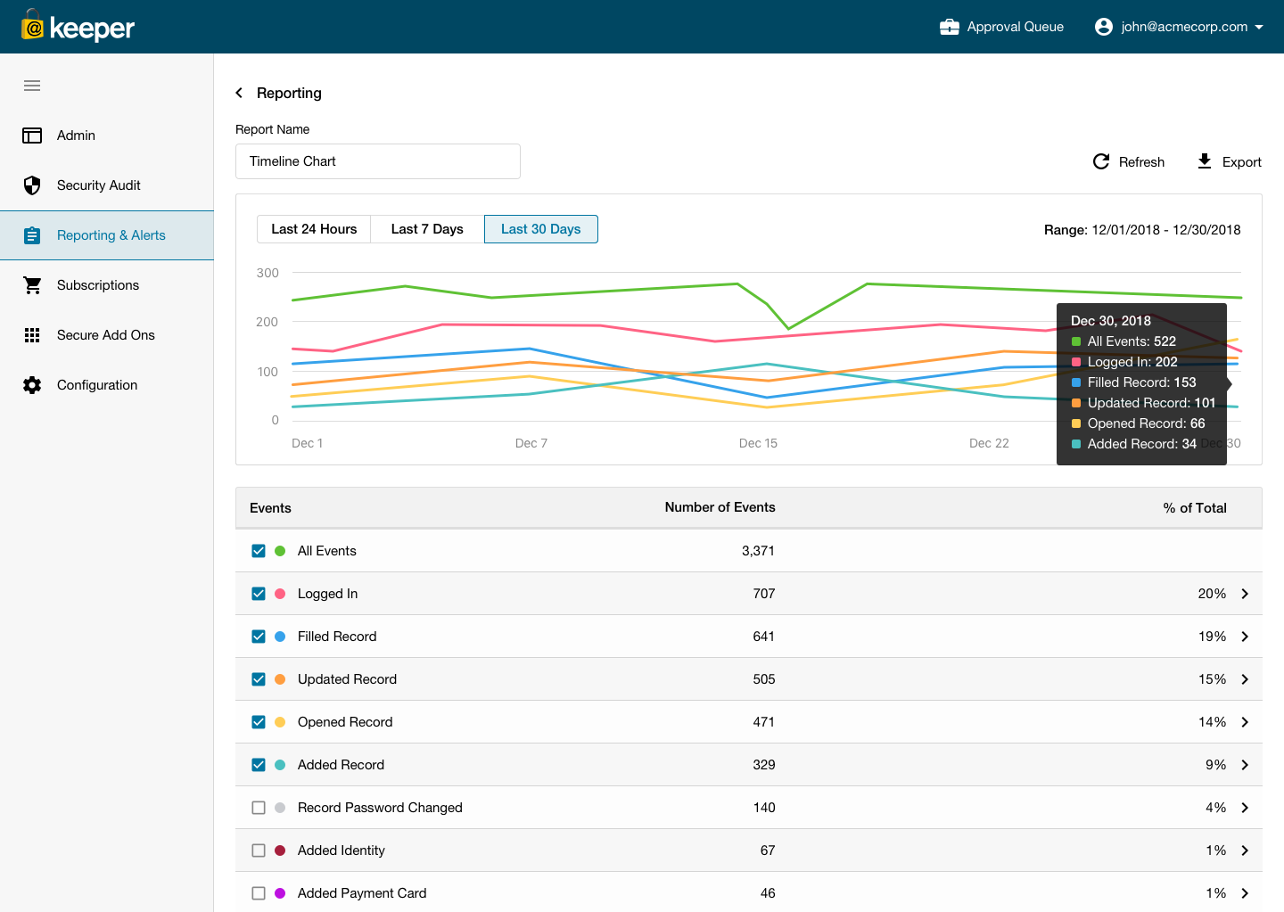1284x912 pixels.
Task: Click inside the Report Name field
Action: (377, 161)
